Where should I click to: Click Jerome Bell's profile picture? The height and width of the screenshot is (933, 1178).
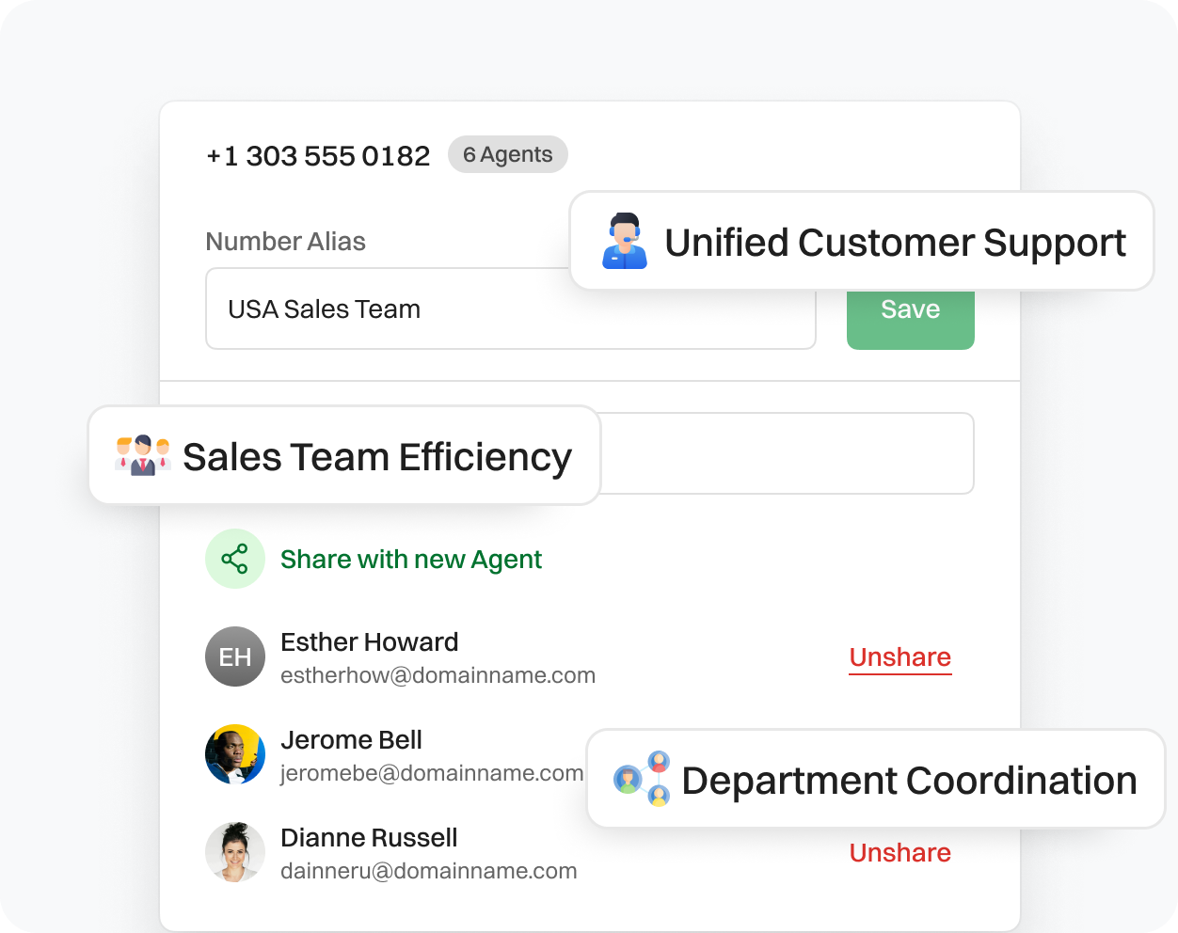pos(235,754)
